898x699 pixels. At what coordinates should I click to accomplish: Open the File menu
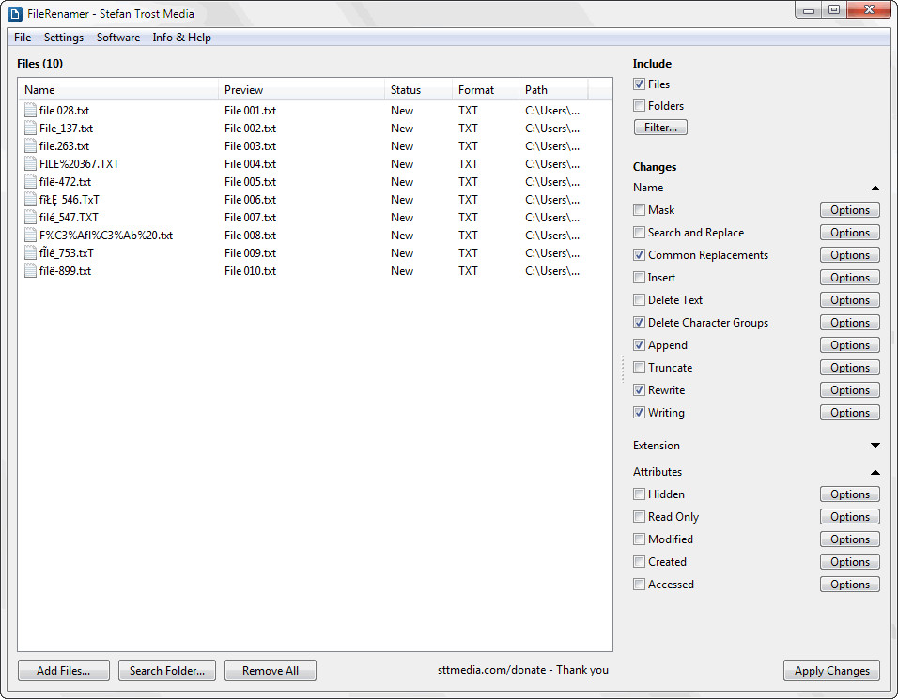point(23,38)
